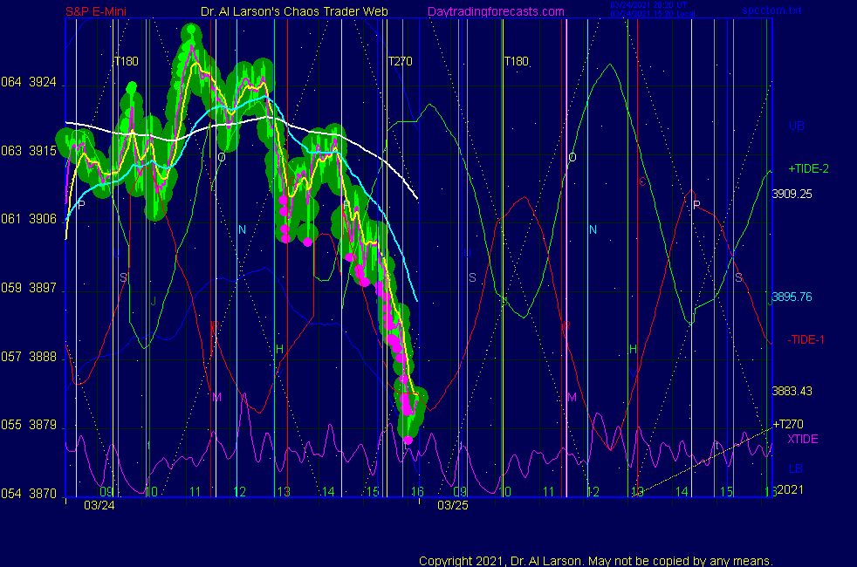Click the '054 3870' price axis label
This screenshot has height=567, width=857.
pyautogui.click(x=29, y=494)
